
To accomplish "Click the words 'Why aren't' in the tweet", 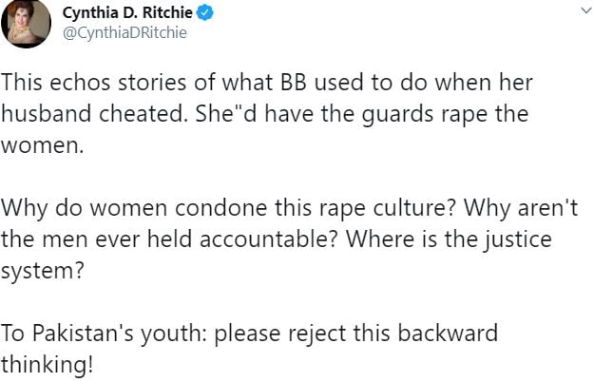I will [521, 208].
